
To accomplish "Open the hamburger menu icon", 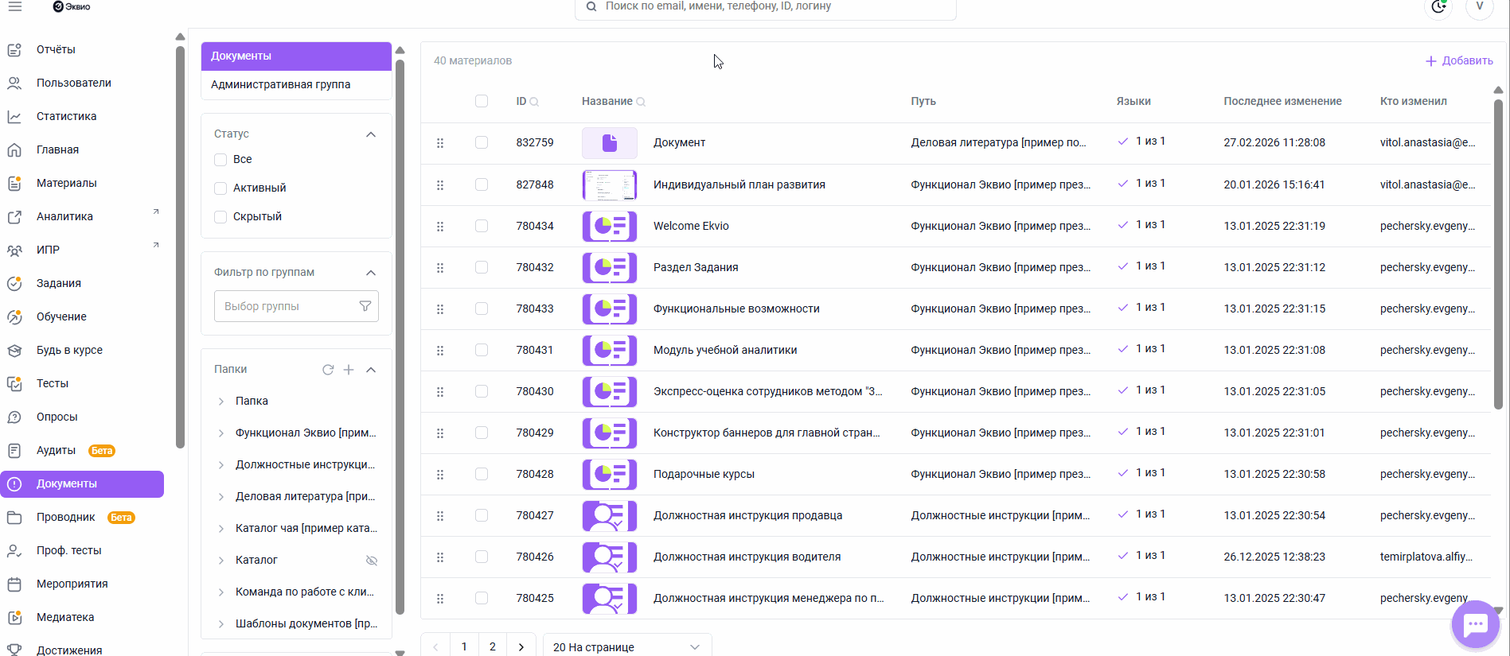I will (x=15, y=6).
